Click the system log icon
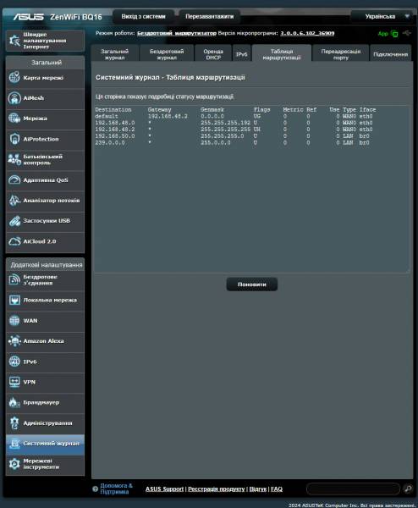418x508 pixels. click(x=14, y=443)
